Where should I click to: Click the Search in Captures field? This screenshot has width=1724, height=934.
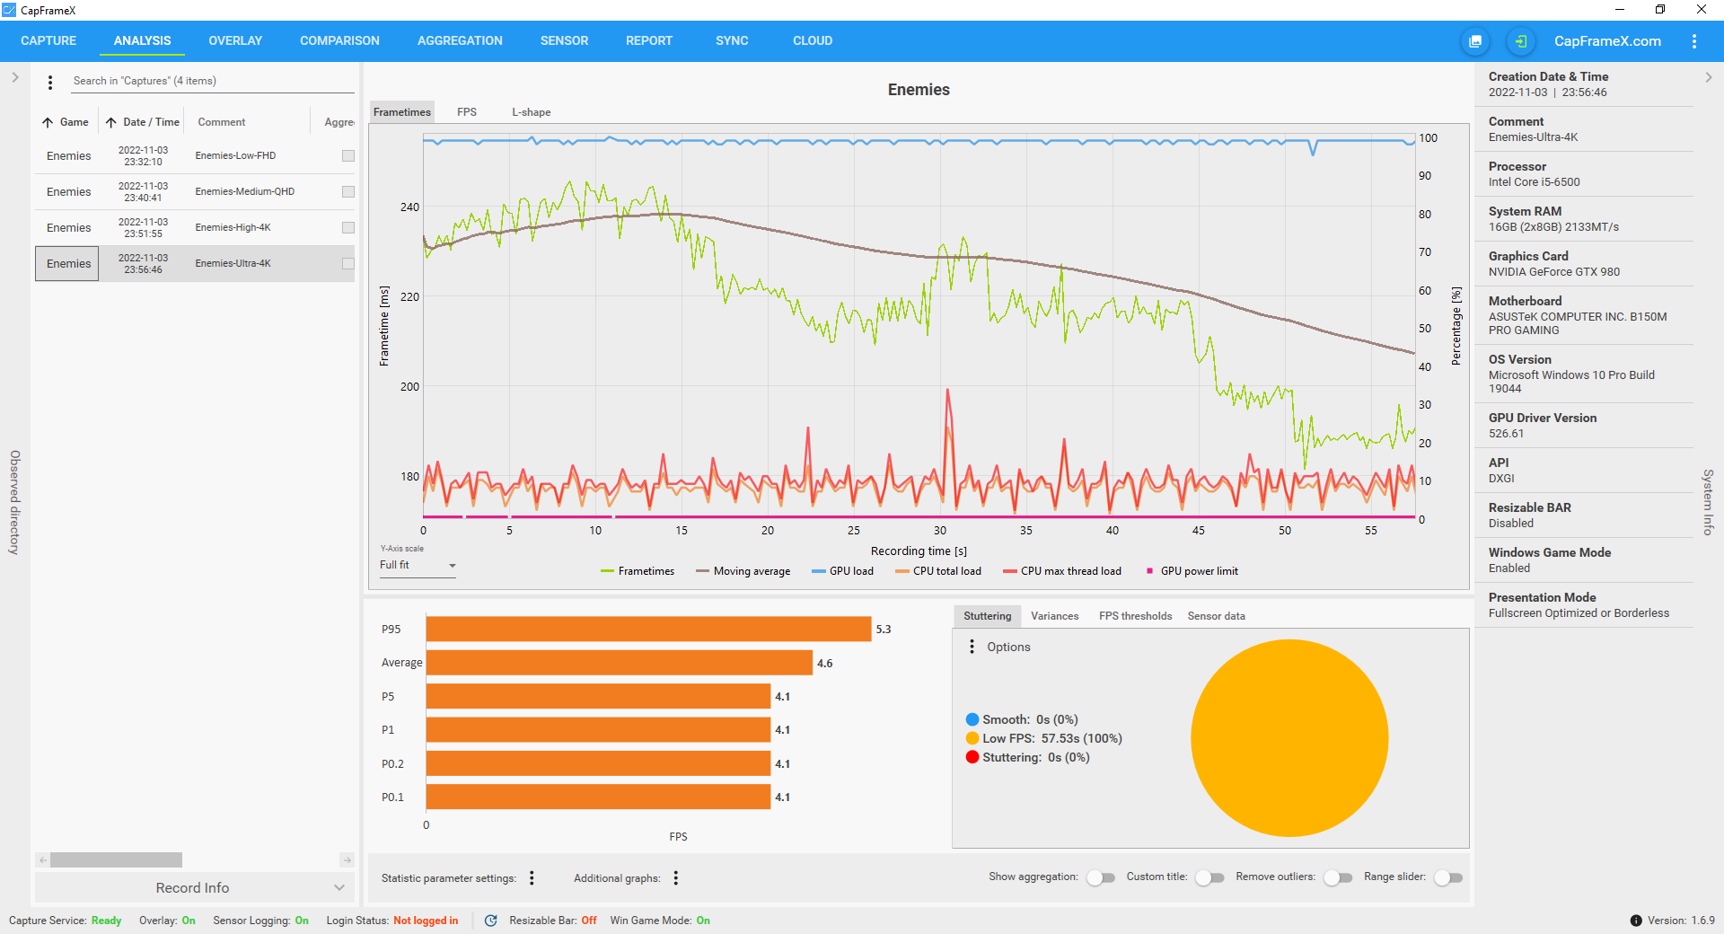213,81
